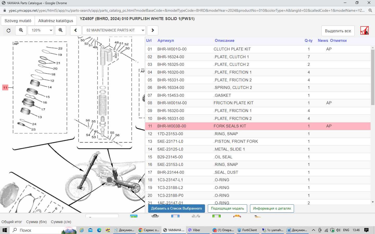Switch to the Alkatrész katalógus tab
The width and height of the screenshot is (375, 234).
pyautogui.click(x=56, y=21)
